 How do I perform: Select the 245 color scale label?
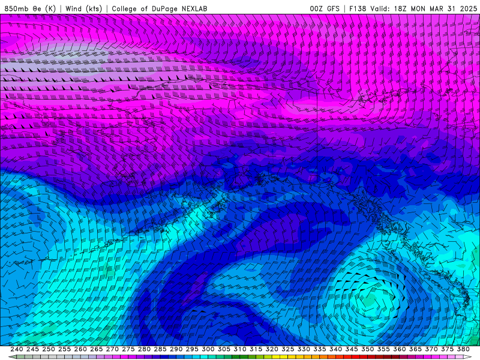click(32, 349)
